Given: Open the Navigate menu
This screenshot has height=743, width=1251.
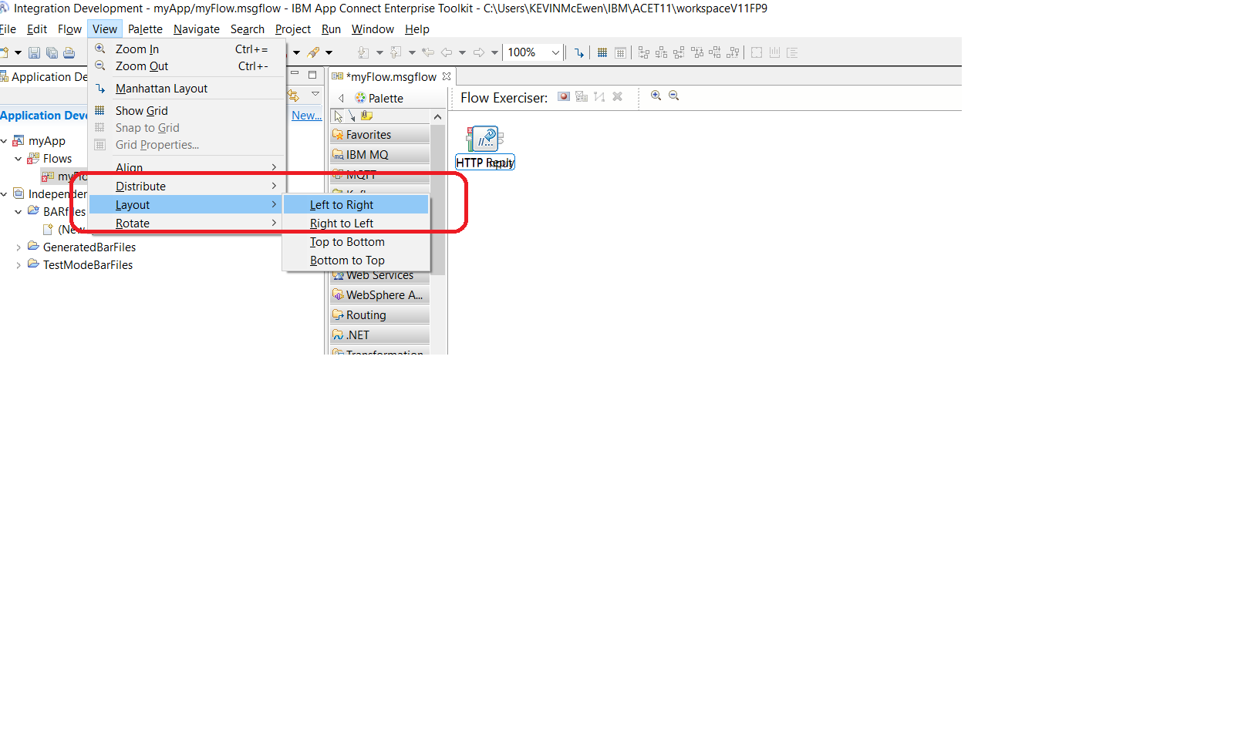Looking at the screenshot, I should pyautogui.click(x=197, y=29).
